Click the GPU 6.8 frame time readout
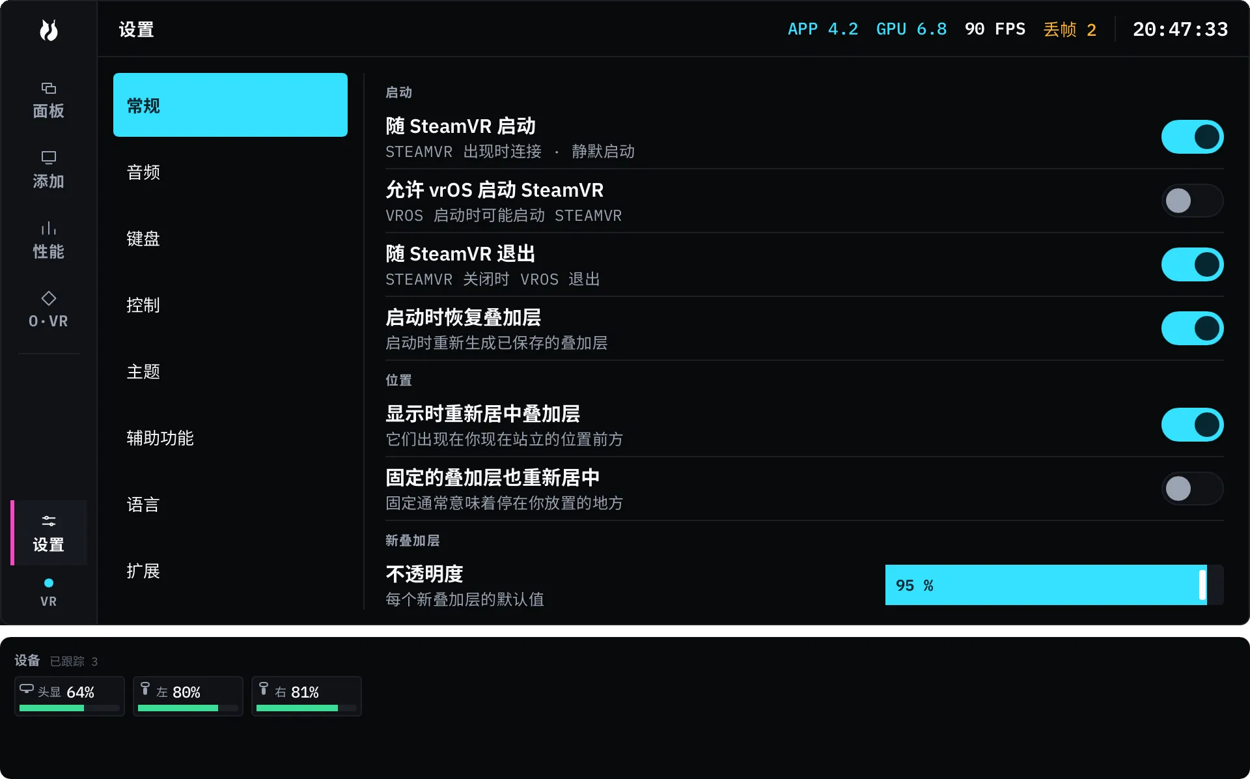Viewport: 1250px width, 779px height. pos(911,29)
